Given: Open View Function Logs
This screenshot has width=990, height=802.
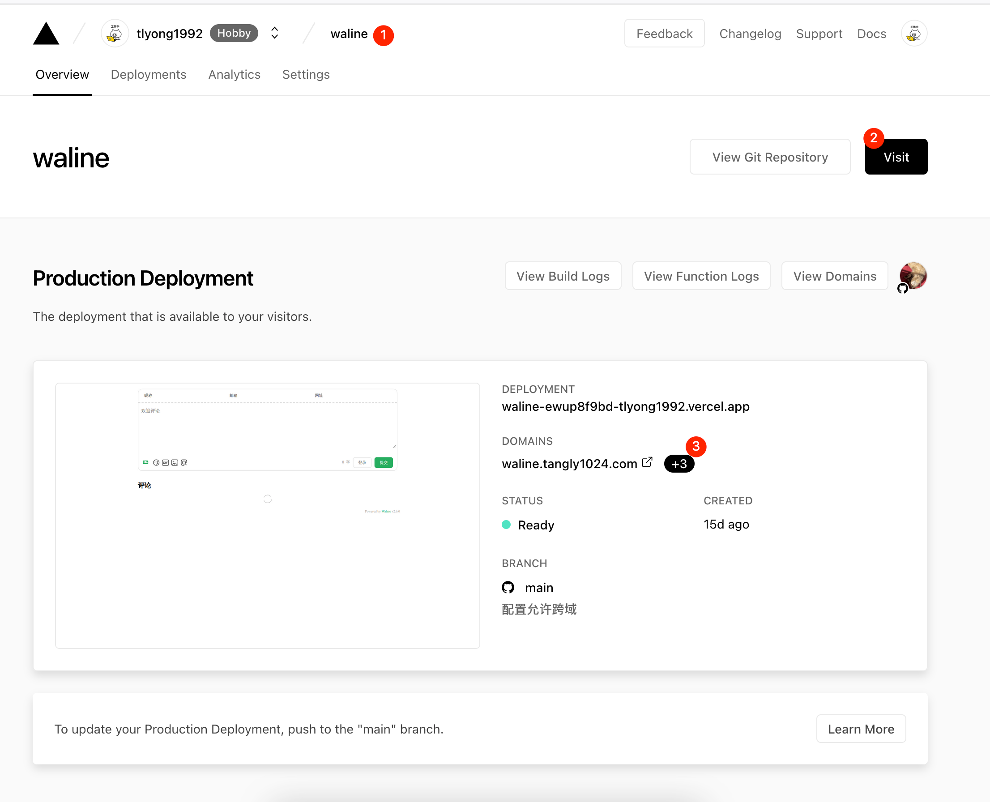Looking at the screenshot, I should point(701,276).
